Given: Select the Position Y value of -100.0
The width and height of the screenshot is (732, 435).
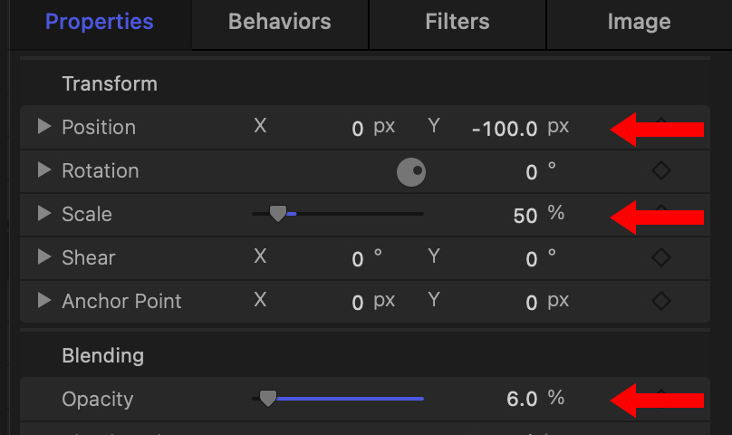Looking at the screenshot, I should pyautogui.click(x=505, y=129).
